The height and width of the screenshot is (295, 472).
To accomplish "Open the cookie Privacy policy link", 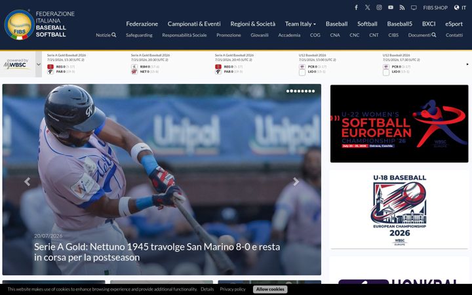I will (233, 289).
